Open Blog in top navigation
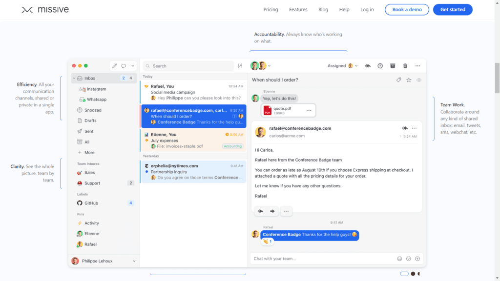 tap(323, 10)
